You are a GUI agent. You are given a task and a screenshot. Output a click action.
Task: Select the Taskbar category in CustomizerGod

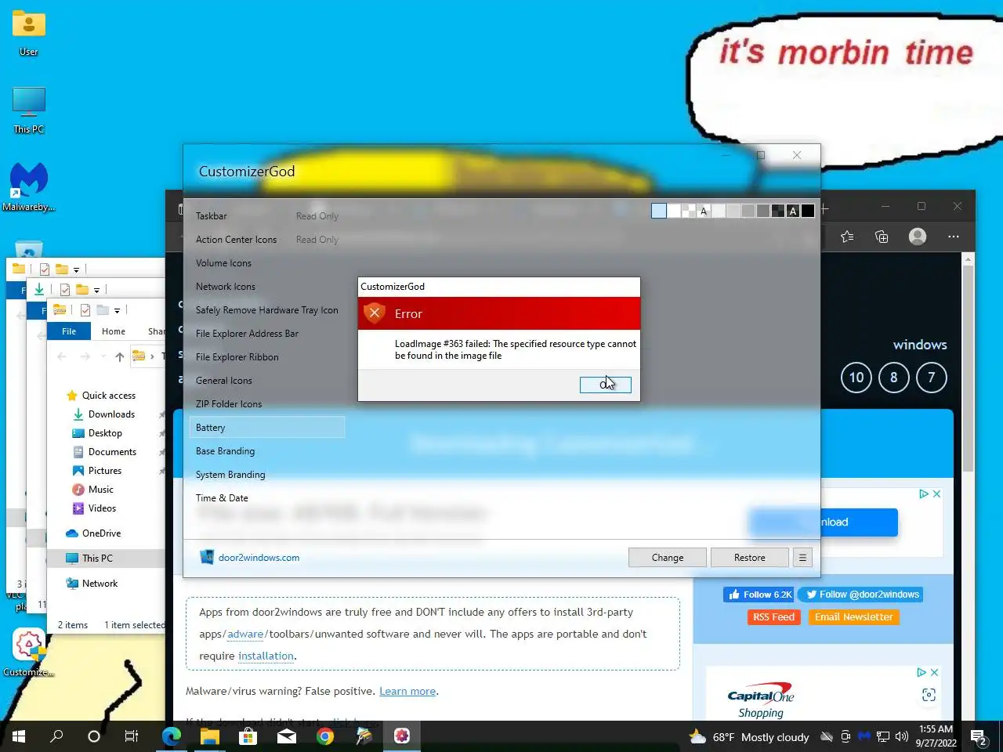[212, 216]
